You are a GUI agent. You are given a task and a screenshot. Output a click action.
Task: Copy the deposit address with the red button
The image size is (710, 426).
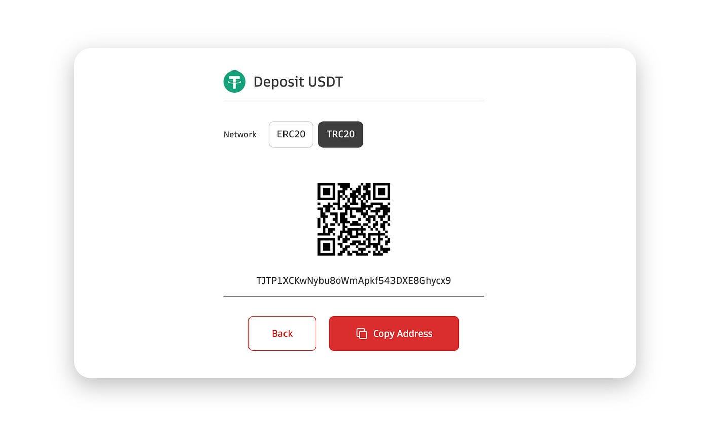[x=394, y=334]
